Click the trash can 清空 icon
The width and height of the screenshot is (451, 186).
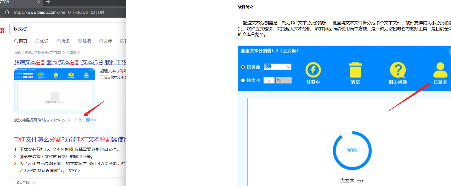355,70
